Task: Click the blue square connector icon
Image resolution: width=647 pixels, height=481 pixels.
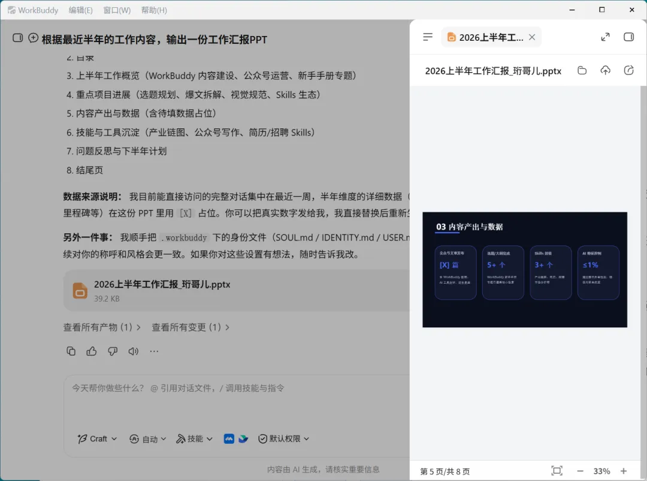Action: (x=229, y=439)
